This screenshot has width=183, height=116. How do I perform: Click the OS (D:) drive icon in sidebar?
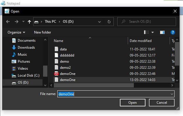[14, 83]
